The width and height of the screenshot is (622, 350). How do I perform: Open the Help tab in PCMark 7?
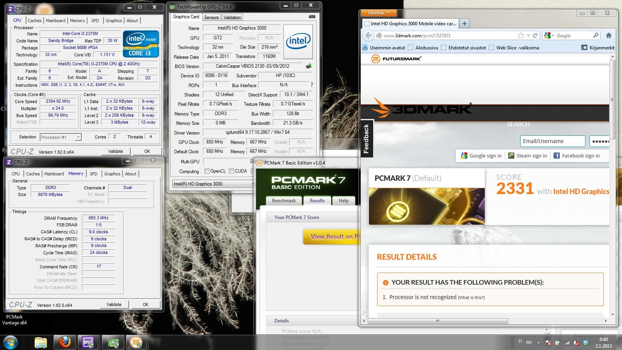point(344,201)
